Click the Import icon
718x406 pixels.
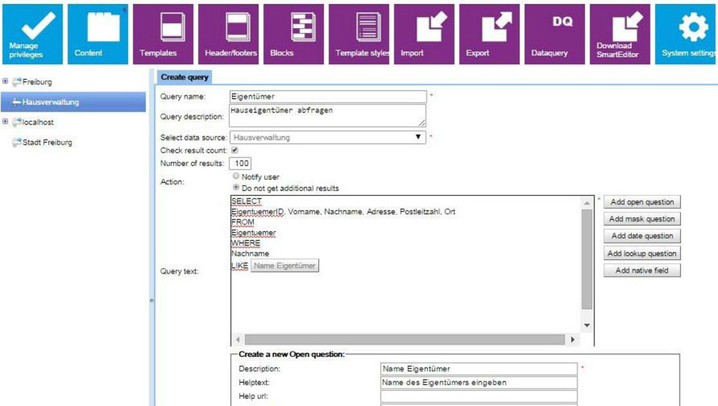coord(424,33)
